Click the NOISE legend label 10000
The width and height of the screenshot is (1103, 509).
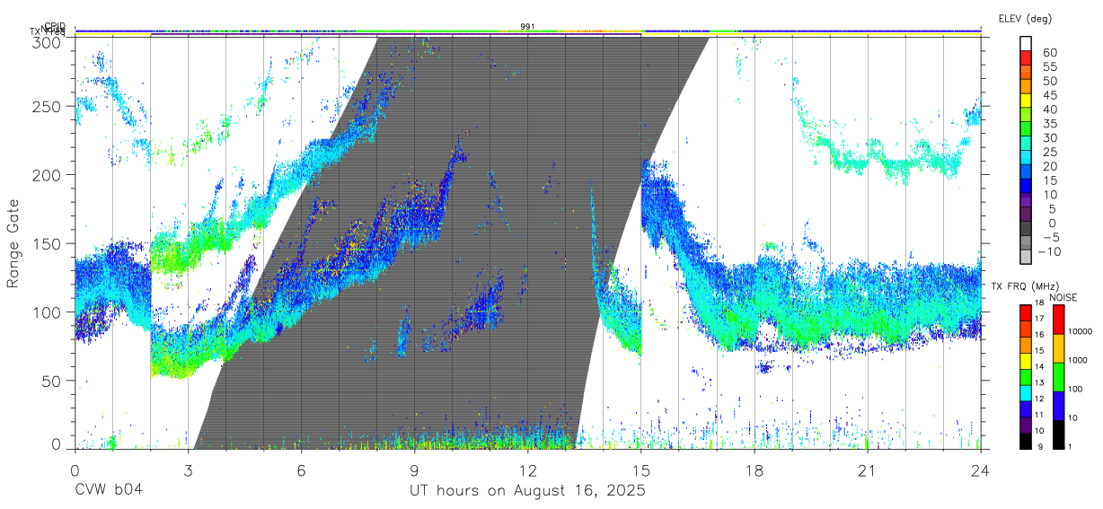pyautogui.click(x=1081, y=332)
